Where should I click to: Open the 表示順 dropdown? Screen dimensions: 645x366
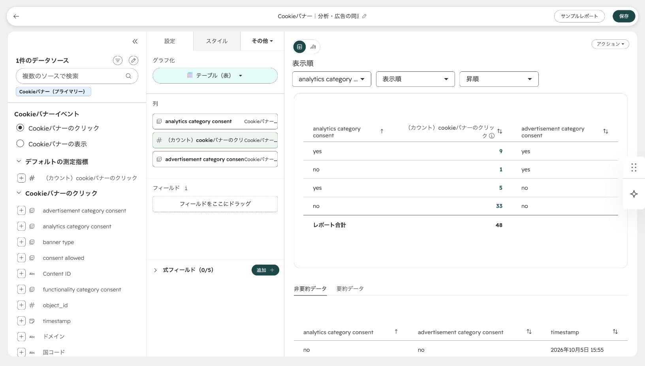(x=416, y=79)
